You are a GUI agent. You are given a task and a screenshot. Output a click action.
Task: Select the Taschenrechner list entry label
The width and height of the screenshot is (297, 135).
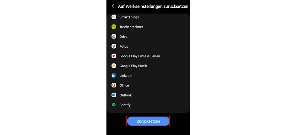pos(131,27)
